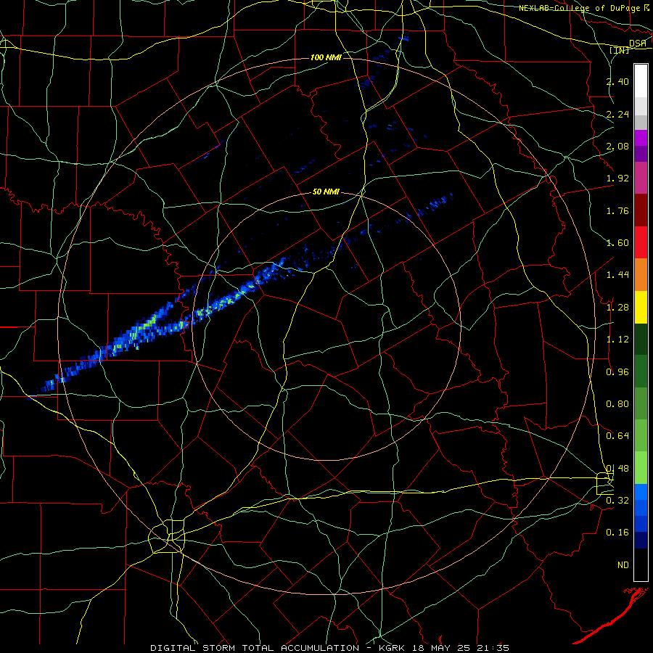Image resolution: width=653 pixels, height=653 pixels.
Task: Select the yellow legend swatch
Action: click(641, 307)
